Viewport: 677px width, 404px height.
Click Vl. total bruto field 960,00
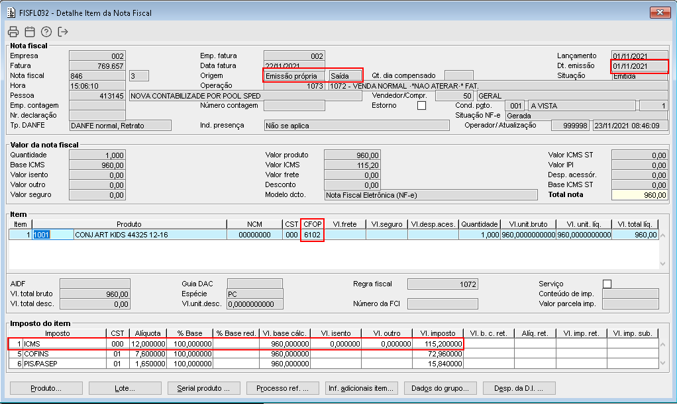tap(95, 294)
